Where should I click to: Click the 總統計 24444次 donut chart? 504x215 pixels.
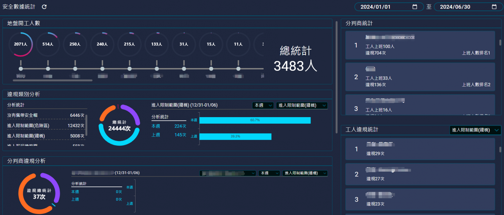[119, 125]
